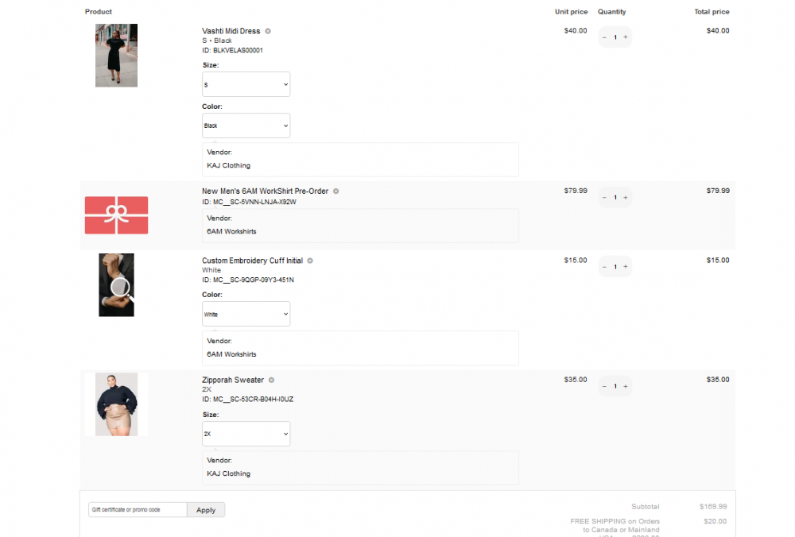Decrease quantity of Custom Embroidery Cuff

[605, 266]
